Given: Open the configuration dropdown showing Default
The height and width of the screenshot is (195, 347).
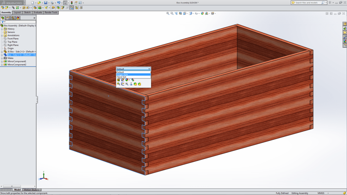Looking at the screenshot, I should (x=134, y=69).
